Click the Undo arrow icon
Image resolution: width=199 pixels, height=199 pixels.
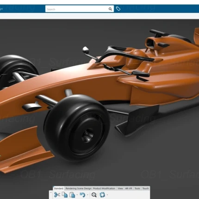coord(82,195)
